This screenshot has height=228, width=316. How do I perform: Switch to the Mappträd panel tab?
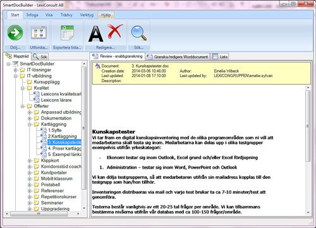17,56
